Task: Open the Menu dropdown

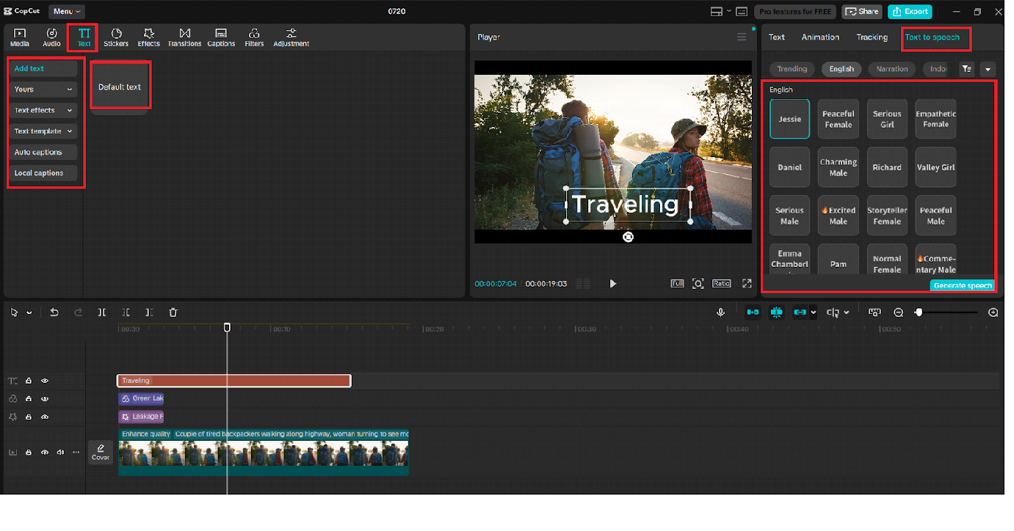Action: pos(66,12)
